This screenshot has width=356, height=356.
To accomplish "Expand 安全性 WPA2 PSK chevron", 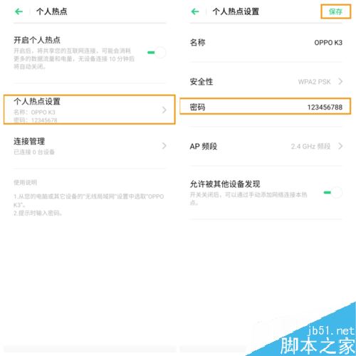I will (x=340, y=82).
